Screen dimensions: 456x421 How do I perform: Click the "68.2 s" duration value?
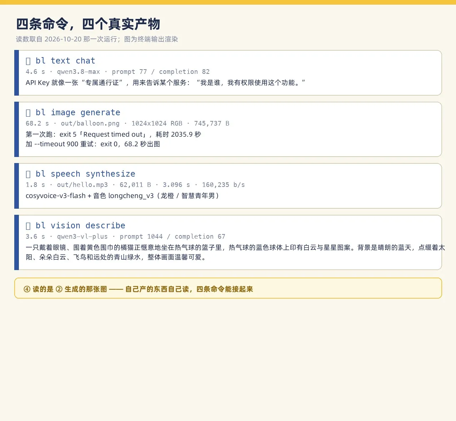click(x=37, y=123)
